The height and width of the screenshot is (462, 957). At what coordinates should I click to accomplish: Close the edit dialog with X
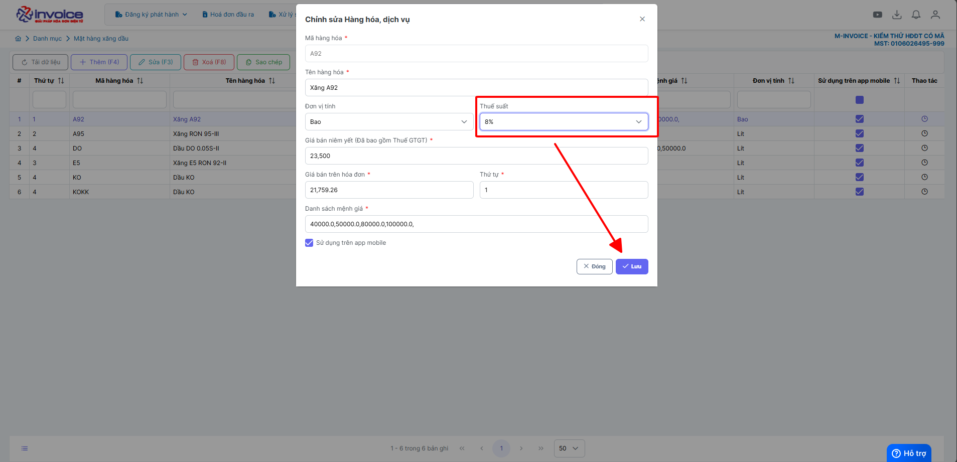(x=642, y=19)
